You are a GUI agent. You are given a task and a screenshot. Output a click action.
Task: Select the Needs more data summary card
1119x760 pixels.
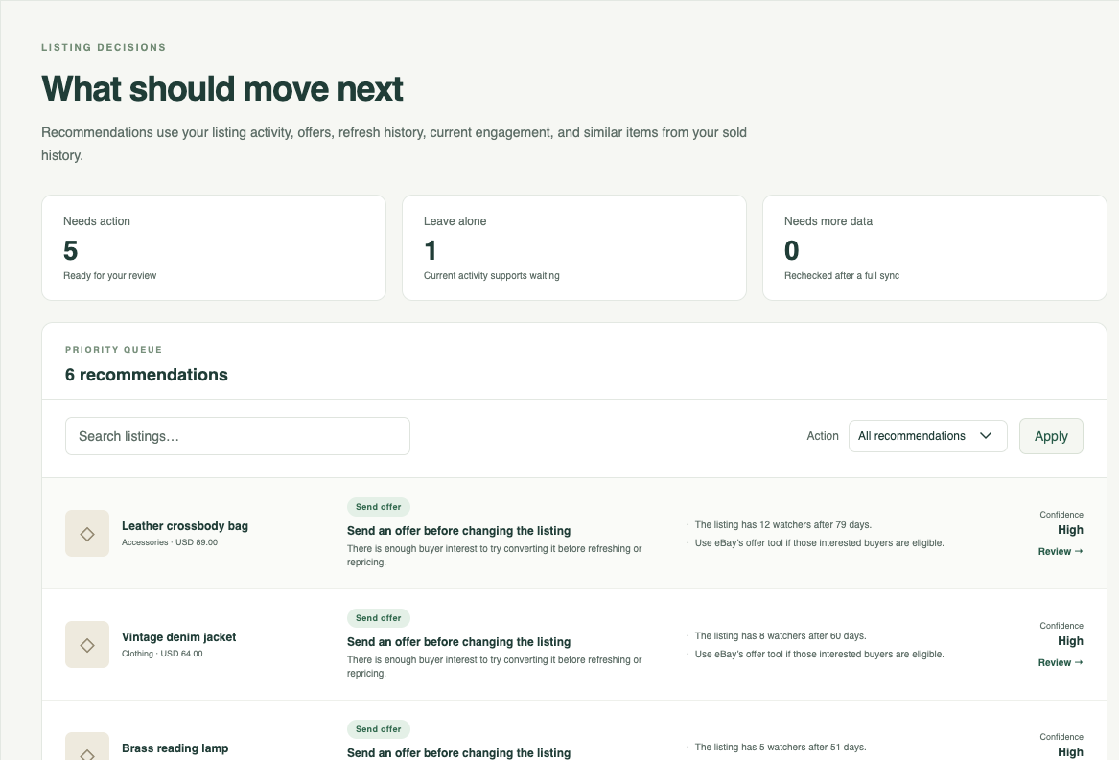coord(934,247)
